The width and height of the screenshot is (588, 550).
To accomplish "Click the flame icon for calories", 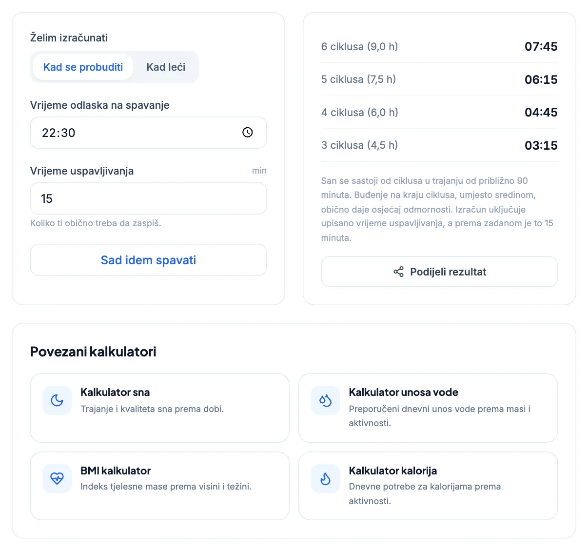I will (x=325, y=478).
